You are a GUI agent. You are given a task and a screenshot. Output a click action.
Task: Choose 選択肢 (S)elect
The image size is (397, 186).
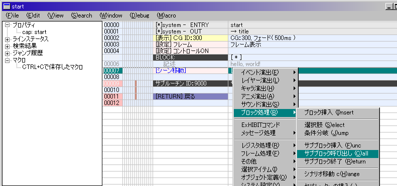tap(337, 125)
